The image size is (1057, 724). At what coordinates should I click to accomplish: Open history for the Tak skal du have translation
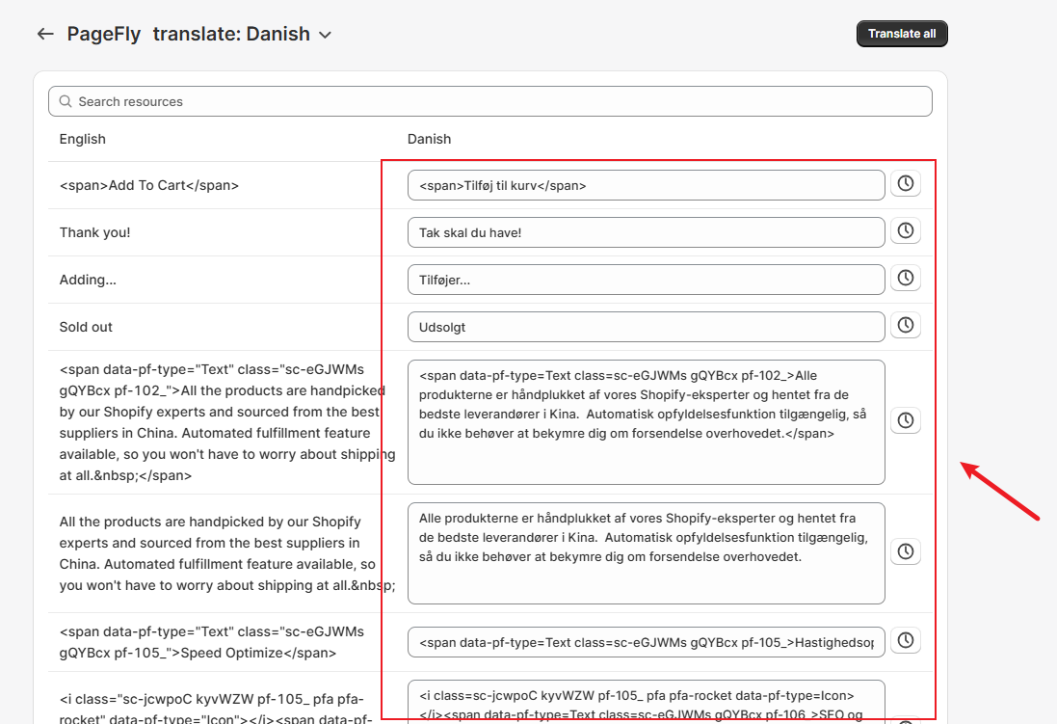point(906,230)
